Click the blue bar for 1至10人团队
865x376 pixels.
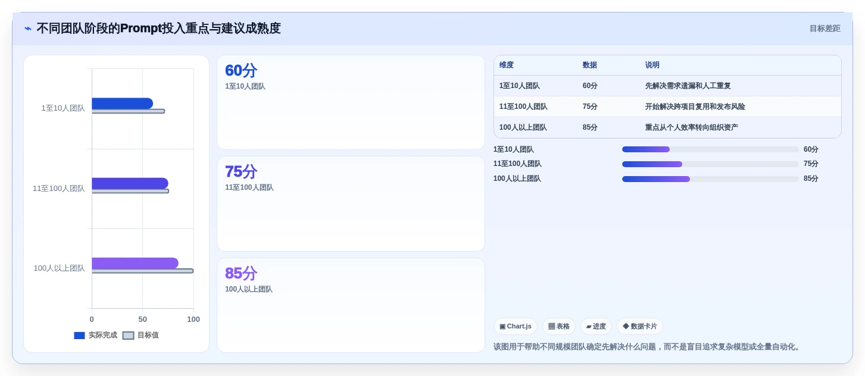(122, 104)
